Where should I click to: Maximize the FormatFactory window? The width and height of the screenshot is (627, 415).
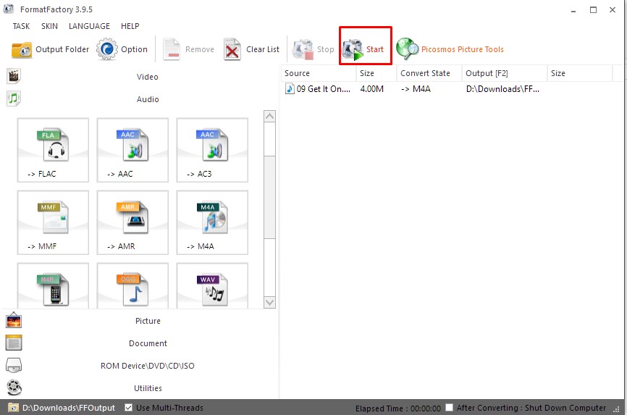[594, 10]
